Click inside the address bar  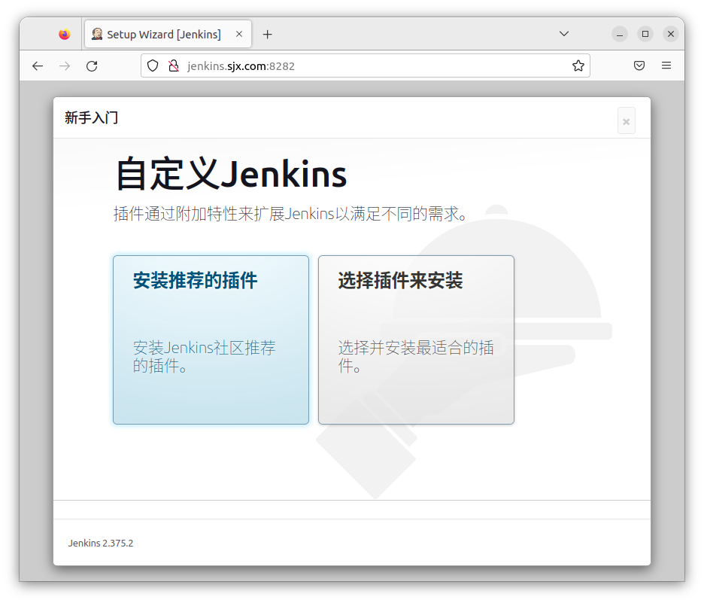(338, 65)
